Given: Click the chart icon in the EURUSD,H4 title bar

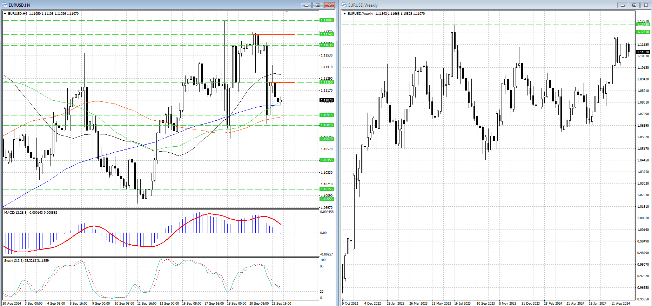Looking at the screenshot, I should click(5, 5).
